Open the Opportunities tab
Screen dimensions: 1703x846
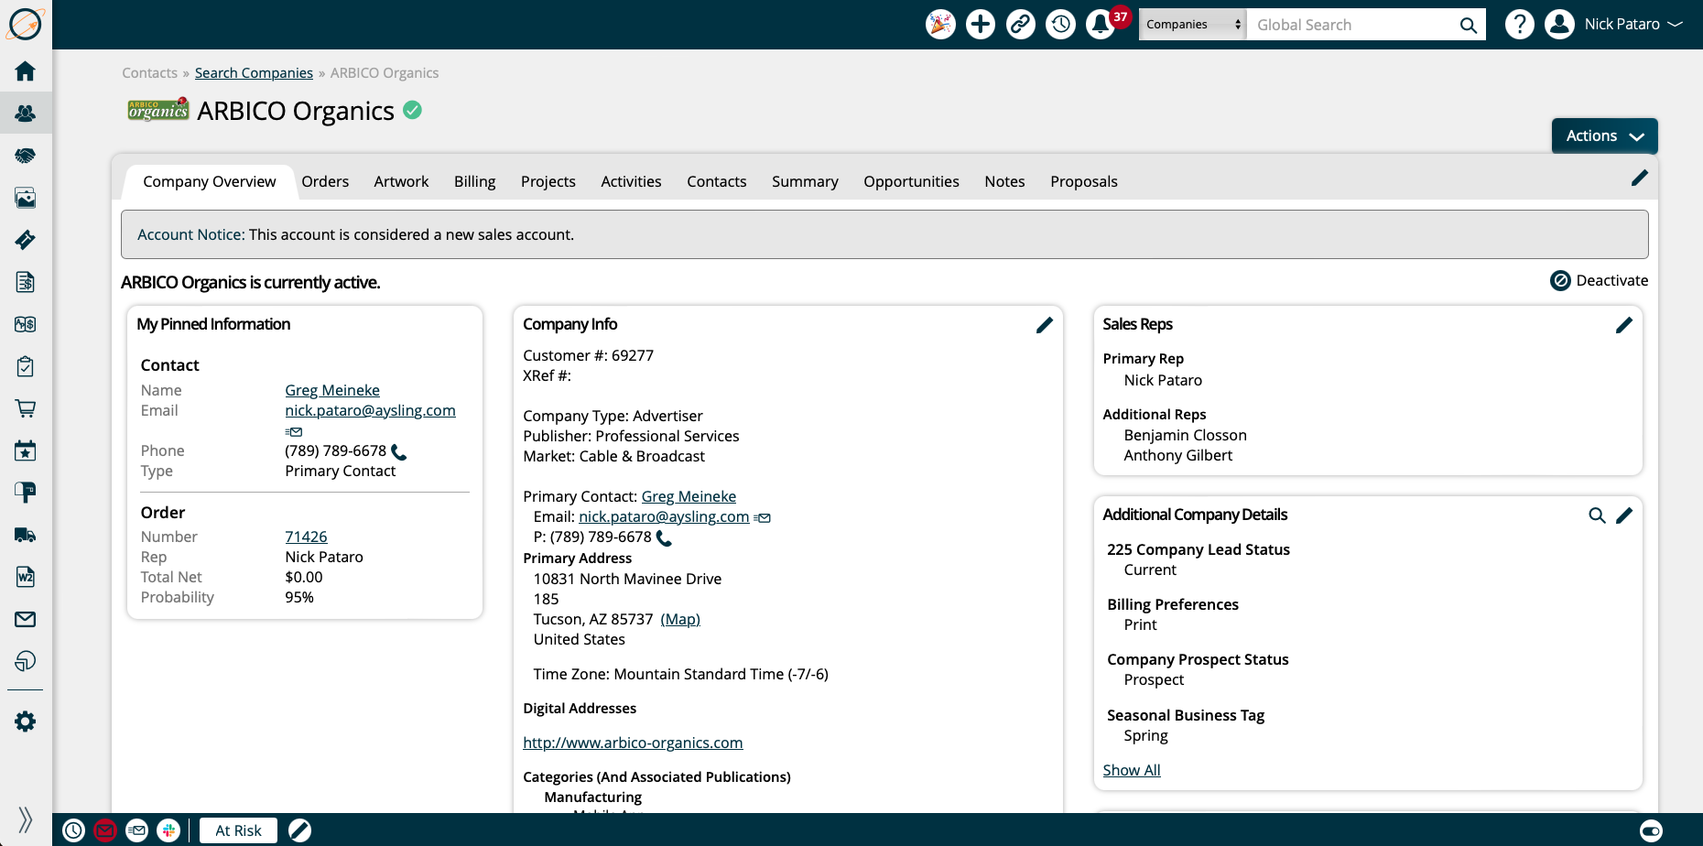[911, 181]
